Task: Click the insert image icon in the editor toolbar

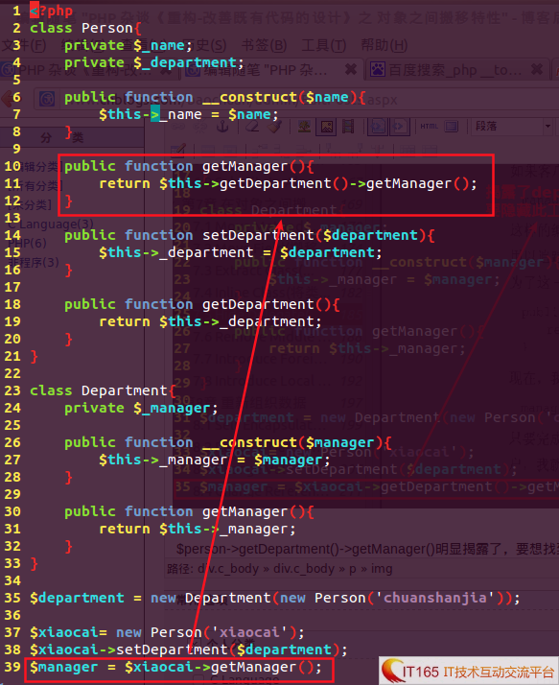Action: click(326, 127)
